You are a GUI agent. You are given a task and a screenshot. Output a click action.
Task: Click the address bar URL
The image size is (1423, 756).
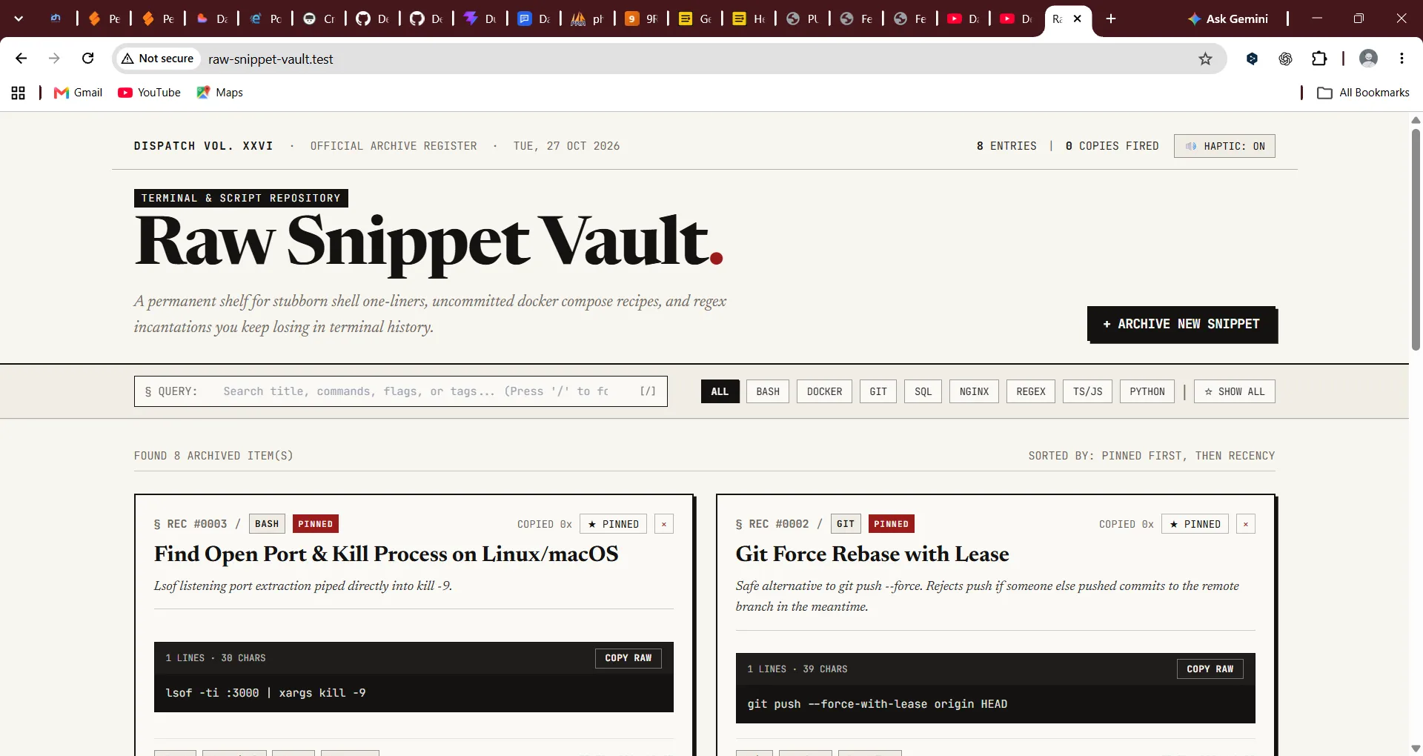click(271, 59)
